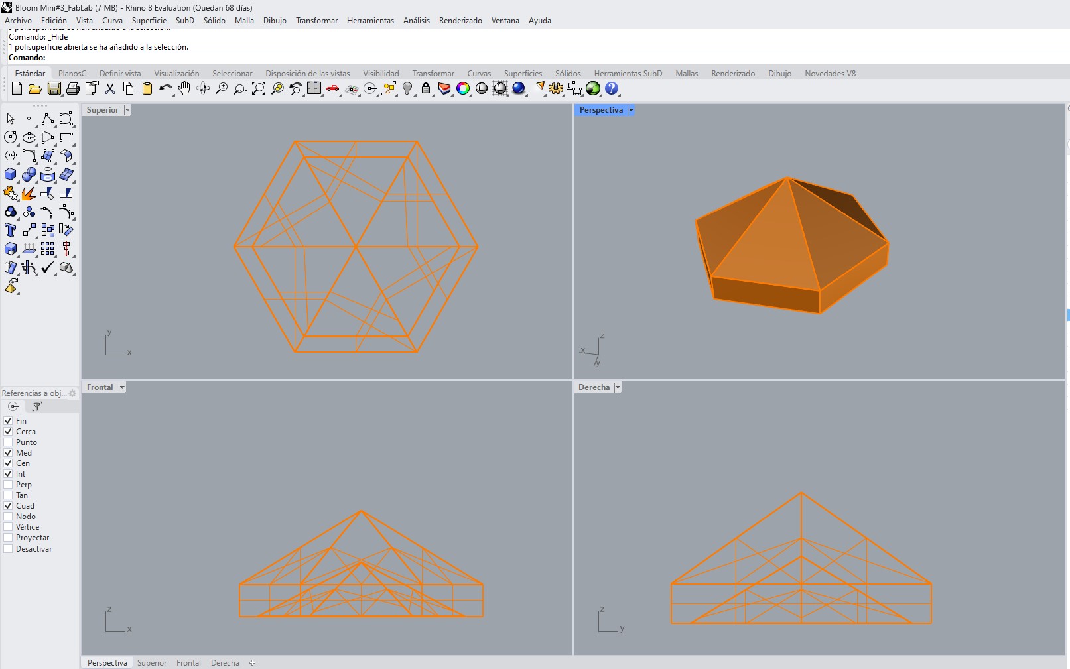The height and width of the screenshot is (669, 1070).
Task: Open the color wheel picker
Action: (462, 88)
